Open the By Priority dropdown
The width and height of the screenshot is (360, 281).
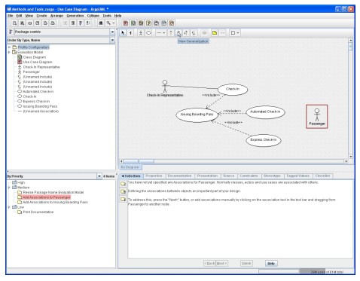[99, 176]
